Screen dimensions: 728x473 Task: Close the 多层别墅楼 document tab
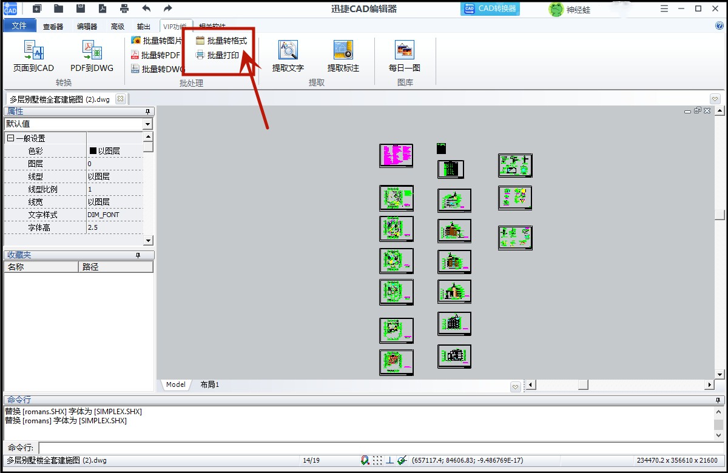tap(120, 98)
